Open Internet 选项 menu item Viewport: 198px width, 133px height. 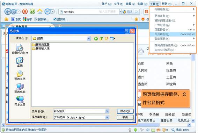tap(173, 50)
